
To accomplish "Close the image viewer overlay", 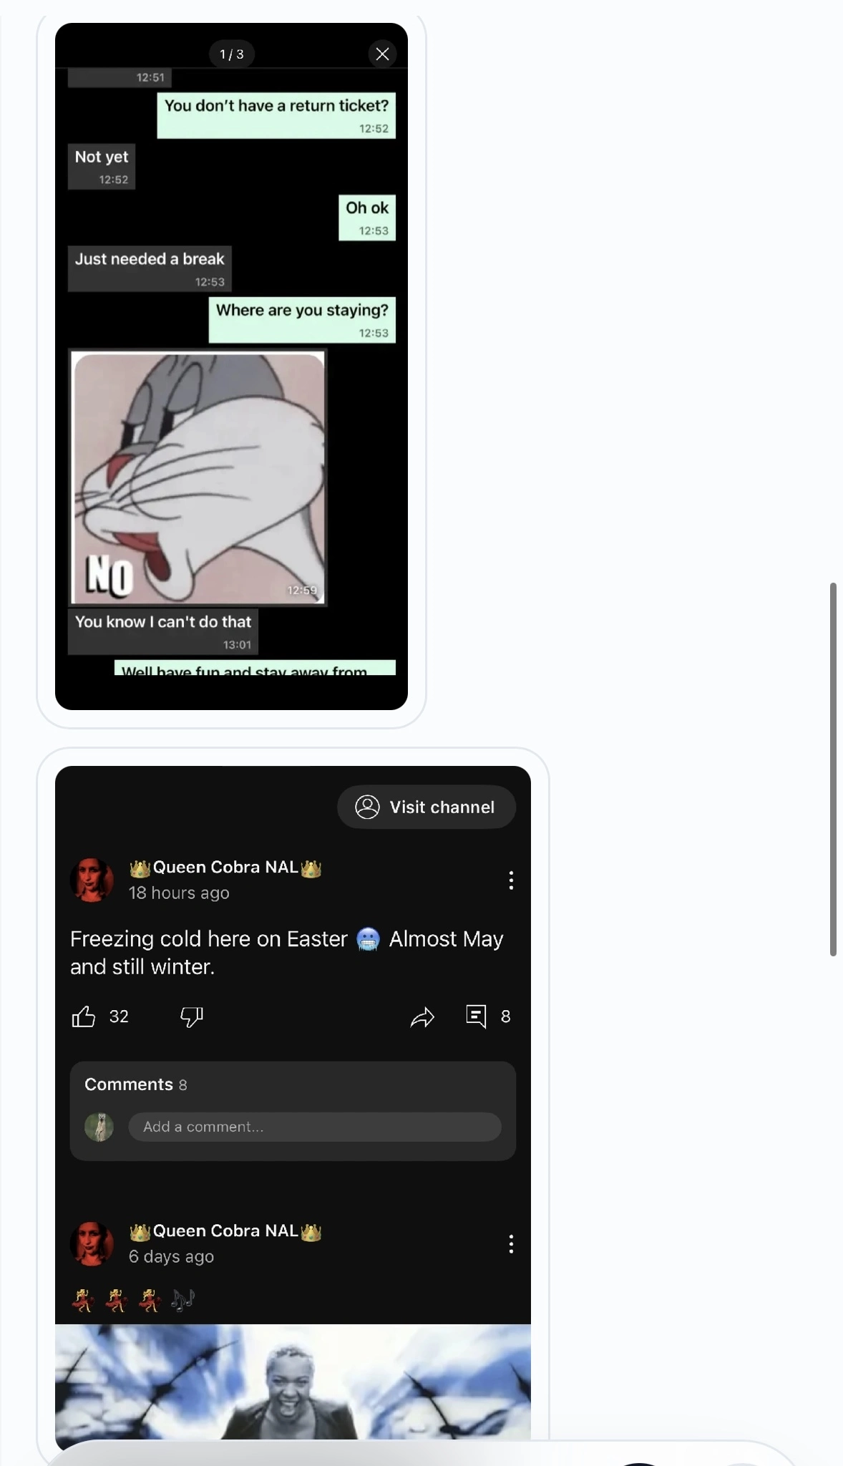I will pyautogui.click(x=382, y=54).
